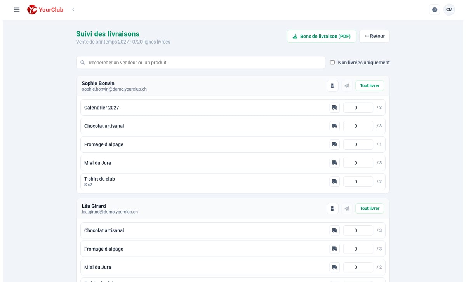Select the Sophie Bonvin seller name
Viewport: 466px width, 282px height.
(x=98, y=83)
